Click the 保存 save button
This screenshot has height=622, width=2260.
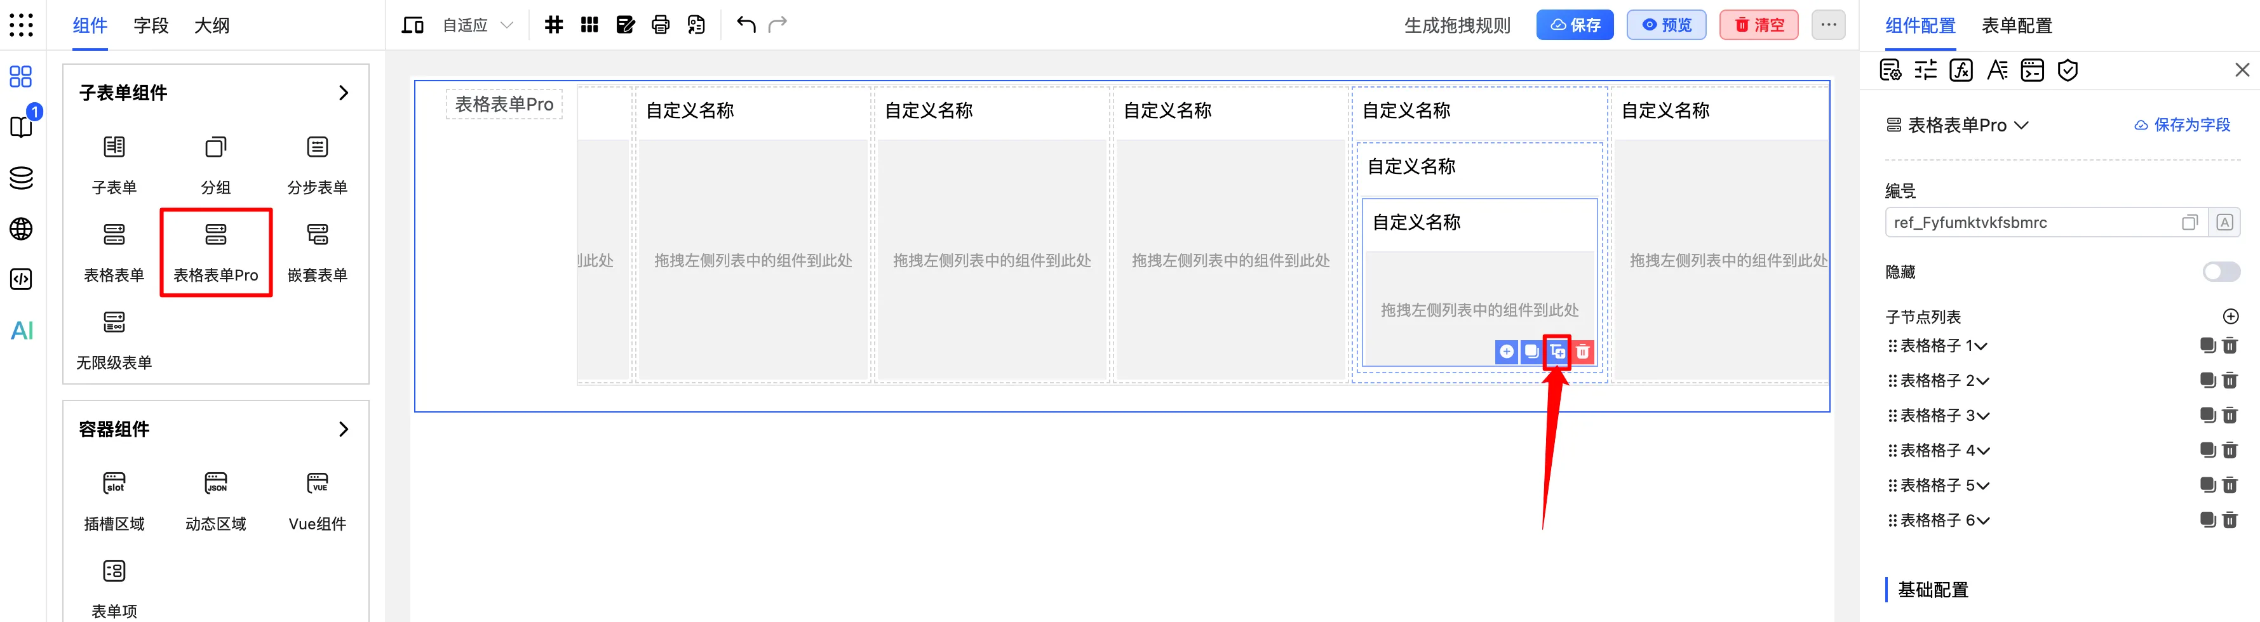[1575, 25]
